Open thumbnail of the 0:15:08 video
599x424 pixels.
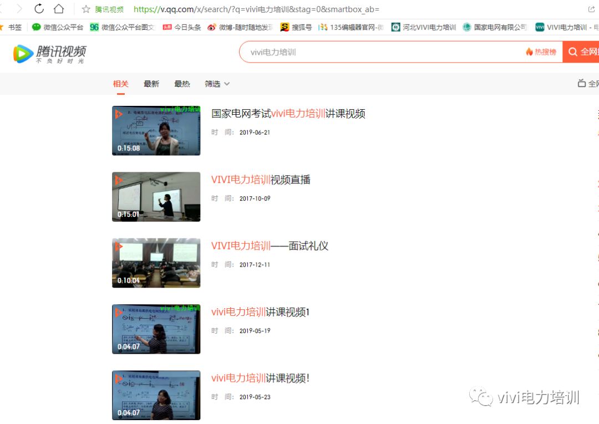tap(156, 130)
